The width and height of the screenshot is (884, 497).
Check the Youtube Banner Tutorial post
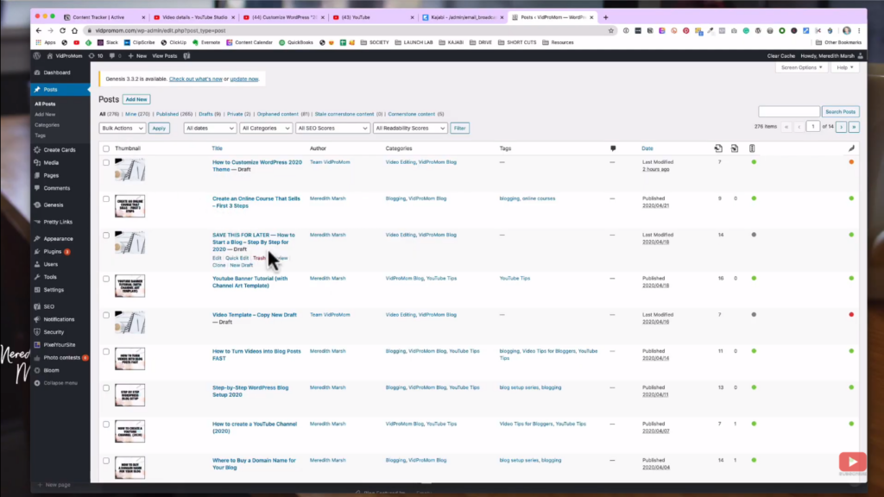point(106,279)
